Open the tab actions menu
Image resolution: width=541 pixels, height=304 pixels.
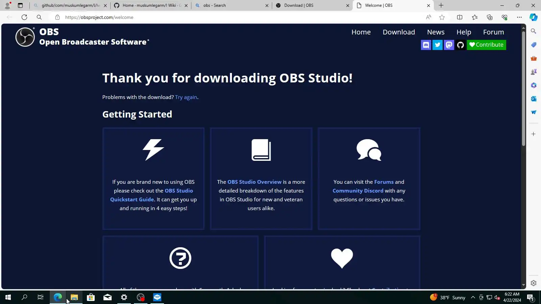click(20, 5)
